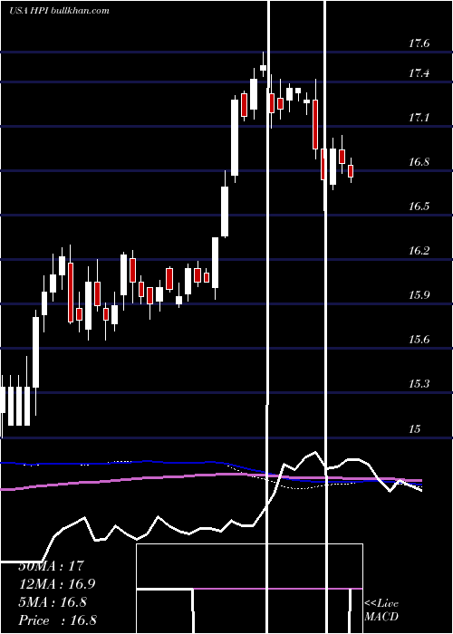Click the 17.4 price axis label
Image resolution: width=453 pixels, height=634 pixels.
coord(419,73)
